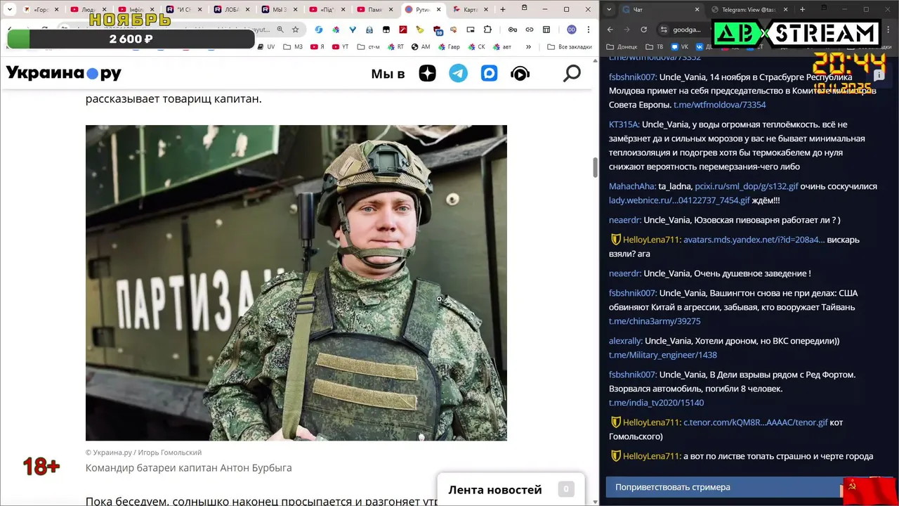Screen dimensions: 899x506
Task: Close the Чат tab
Action: click(x=697, y=10)
